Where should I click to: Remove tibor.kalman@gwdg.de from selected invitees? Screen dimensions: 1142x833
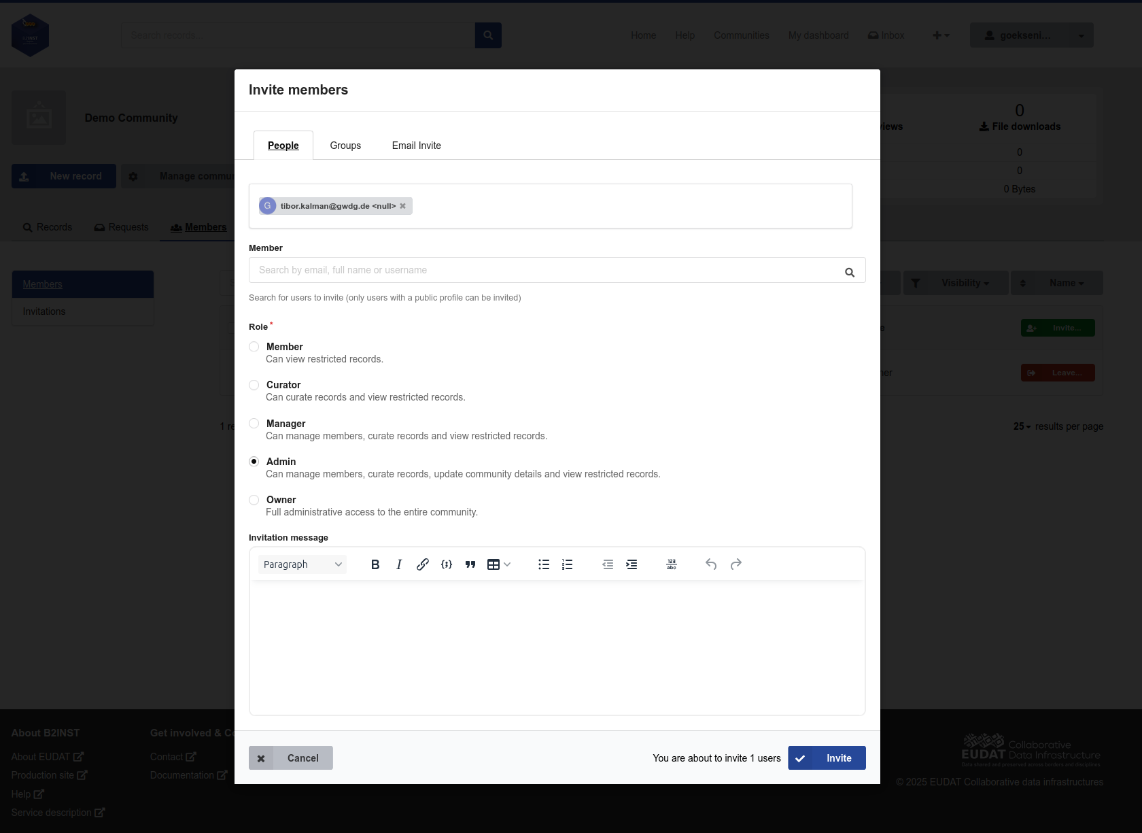coord(402,206)
